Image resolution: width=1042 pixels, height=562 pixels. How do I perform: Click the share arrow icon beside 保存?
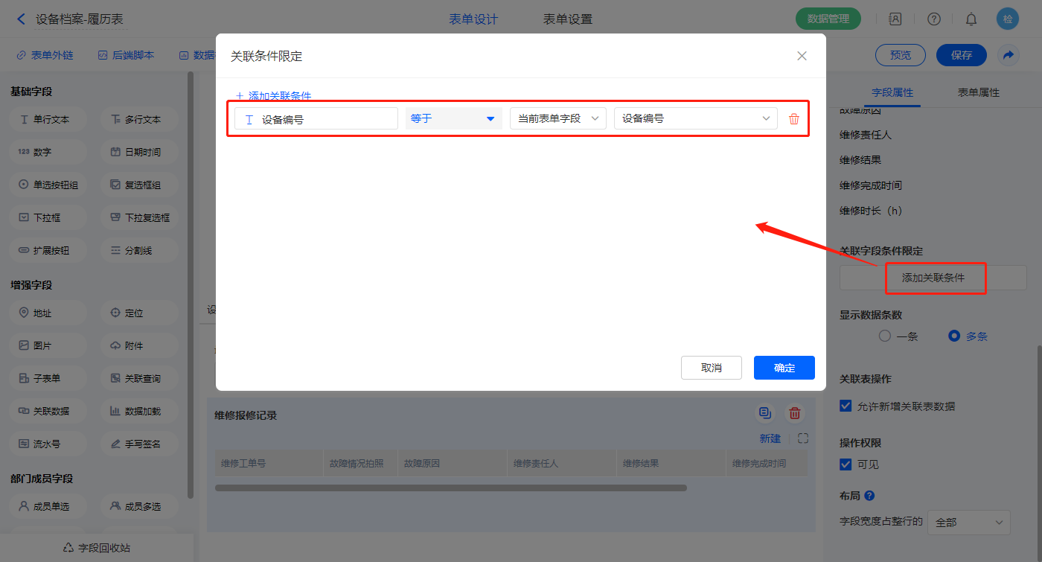(x=1008, y=55)
